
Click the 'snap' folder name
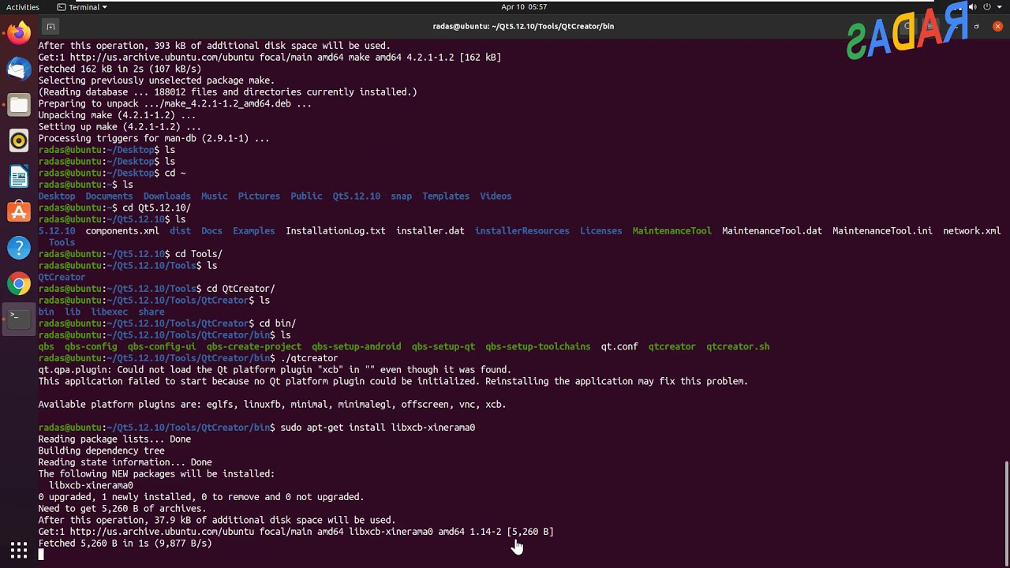click(x=401, y=196)
